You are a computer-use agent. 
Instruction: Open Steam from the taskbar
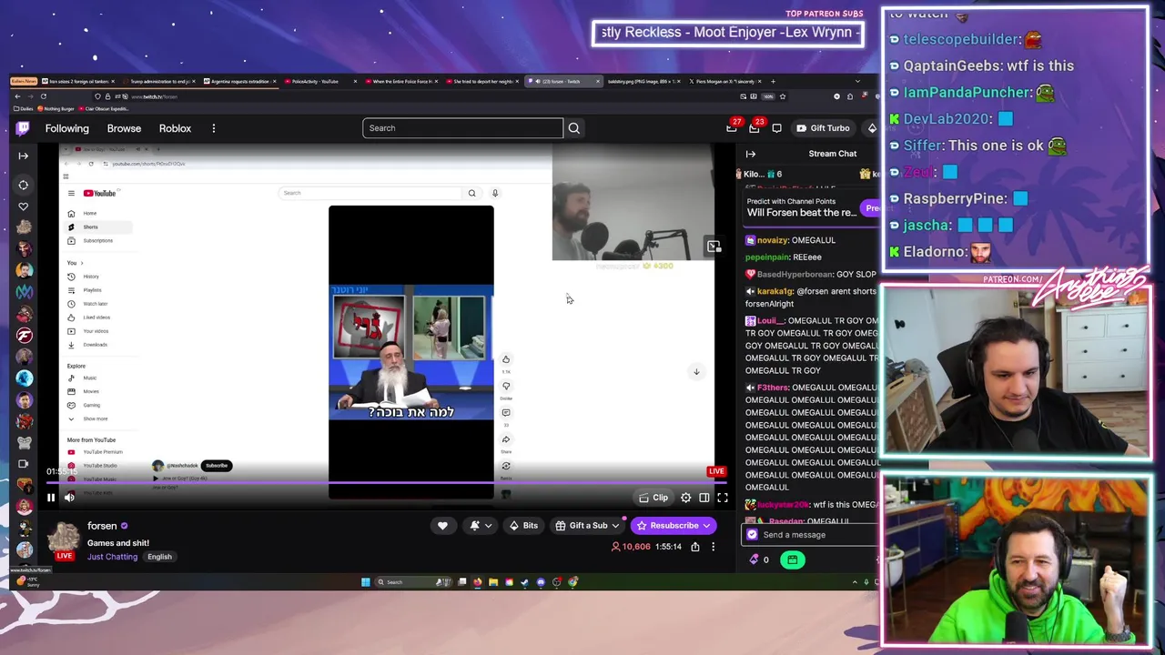pyautogui.click(x=525, y=582)
